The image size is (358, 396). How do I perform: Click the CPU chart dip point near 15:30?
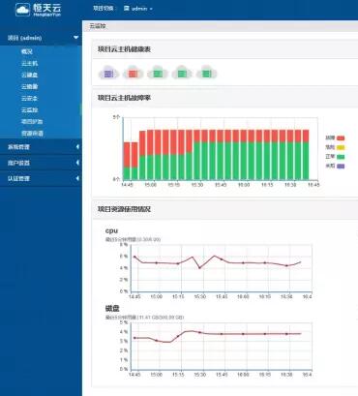[x=200, y=267]
